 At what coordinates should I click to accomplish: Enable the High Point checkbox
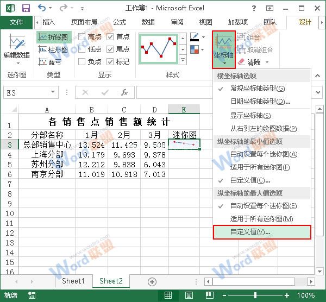[x=81, y=37]
